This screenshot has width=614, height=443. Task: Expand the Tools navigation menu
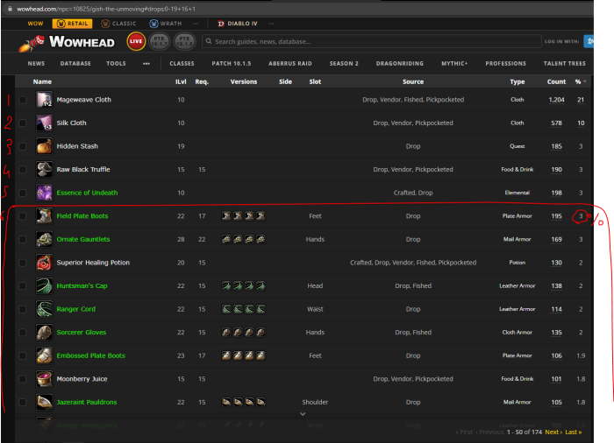point(116,64)
